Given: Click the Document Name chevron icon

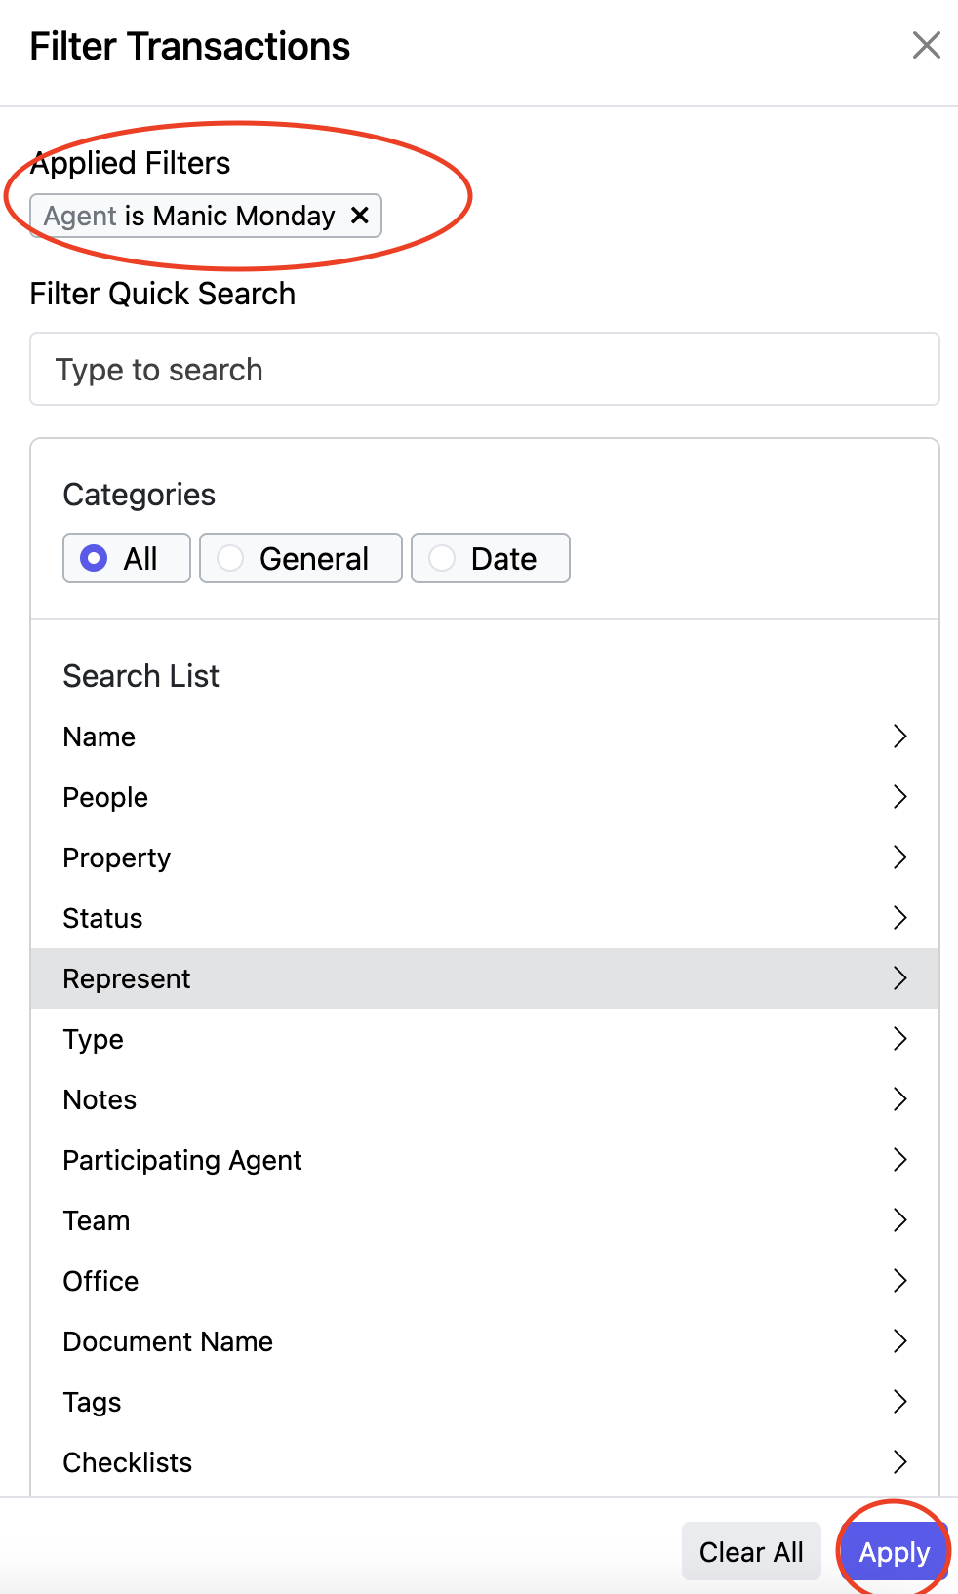Looking at the screenshot, I should [x=899, y=1341].
